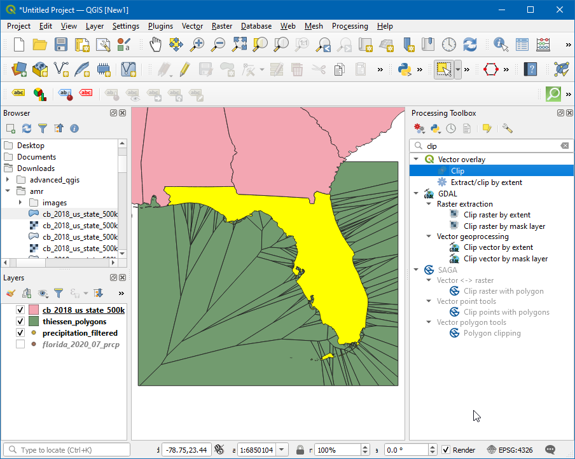Image resolution: width=575 pixels, height=459 pixels.
Task: Click the Refresh map icon
Action: point(470,45)
